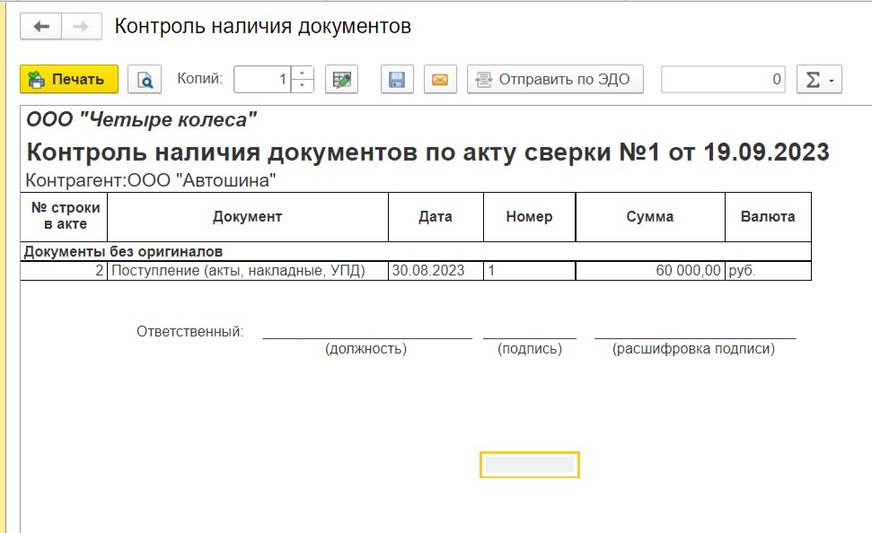The image size is (872, 533).
Task: Save the report with the floppy disk icon
Action: tap(396, 80)
